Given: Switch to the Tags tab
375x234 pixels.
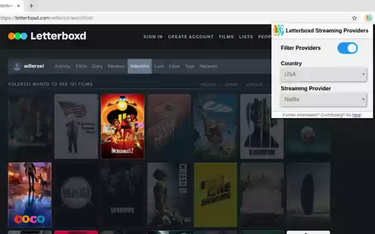Looking at the screenshot, I should coord(190,66).
